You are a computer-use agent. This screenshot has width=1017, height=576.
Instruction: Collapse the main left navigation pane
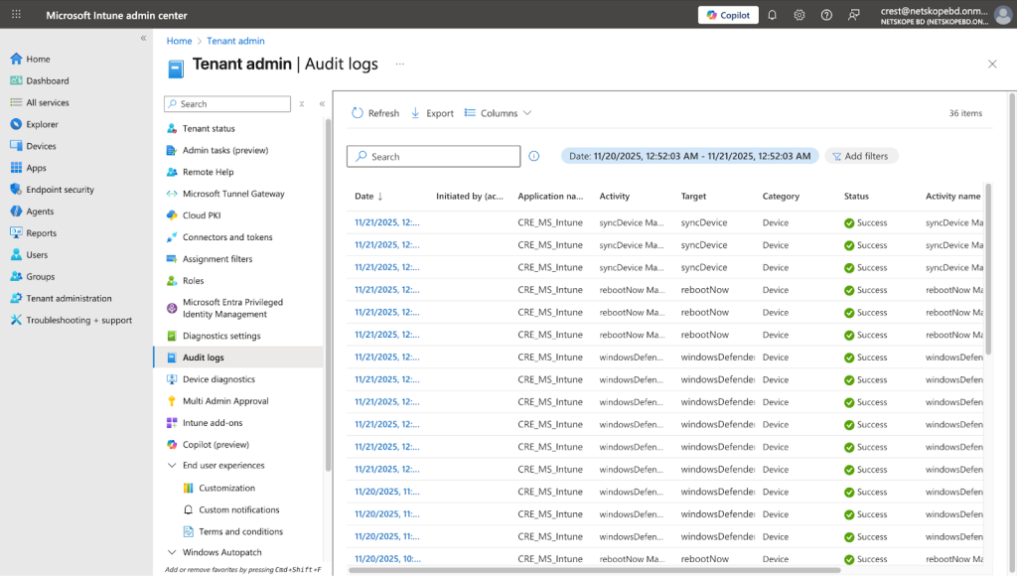click(143, 39)
